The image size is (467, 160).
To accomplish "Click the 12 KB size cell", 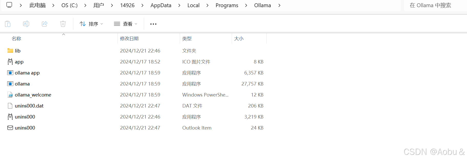I will (x=257, y=95).
